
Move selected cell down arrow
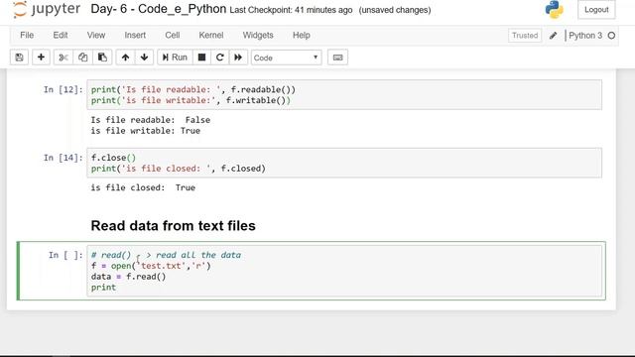point(144,58)
